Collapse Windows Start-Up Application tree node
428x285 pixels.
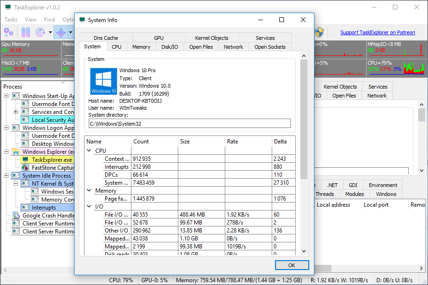6,96
